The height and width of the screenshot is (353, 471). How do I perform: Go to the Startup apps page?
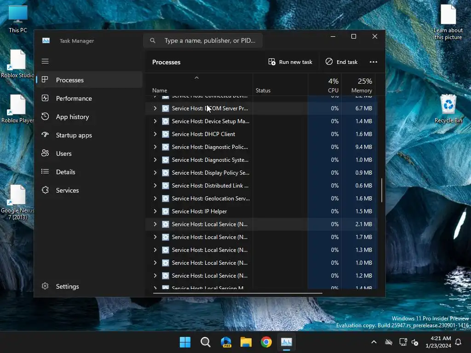89,135
